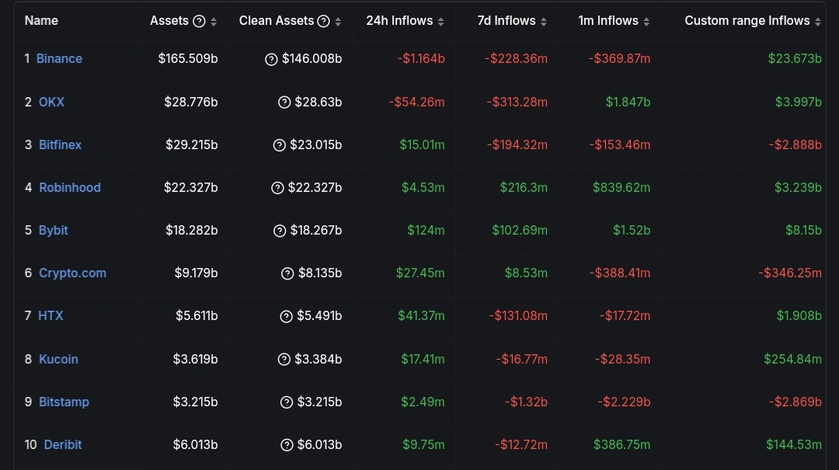Select Bybit 24h inflow $124m
Viewport: 839px width, 470px height.
(x=426, y=230)
